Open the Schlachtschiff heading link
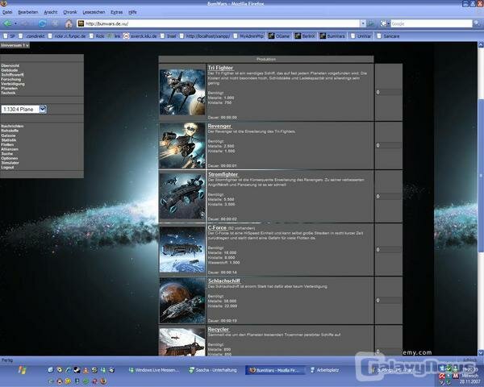This screenshot has width=484, height=387. point(224,281)
